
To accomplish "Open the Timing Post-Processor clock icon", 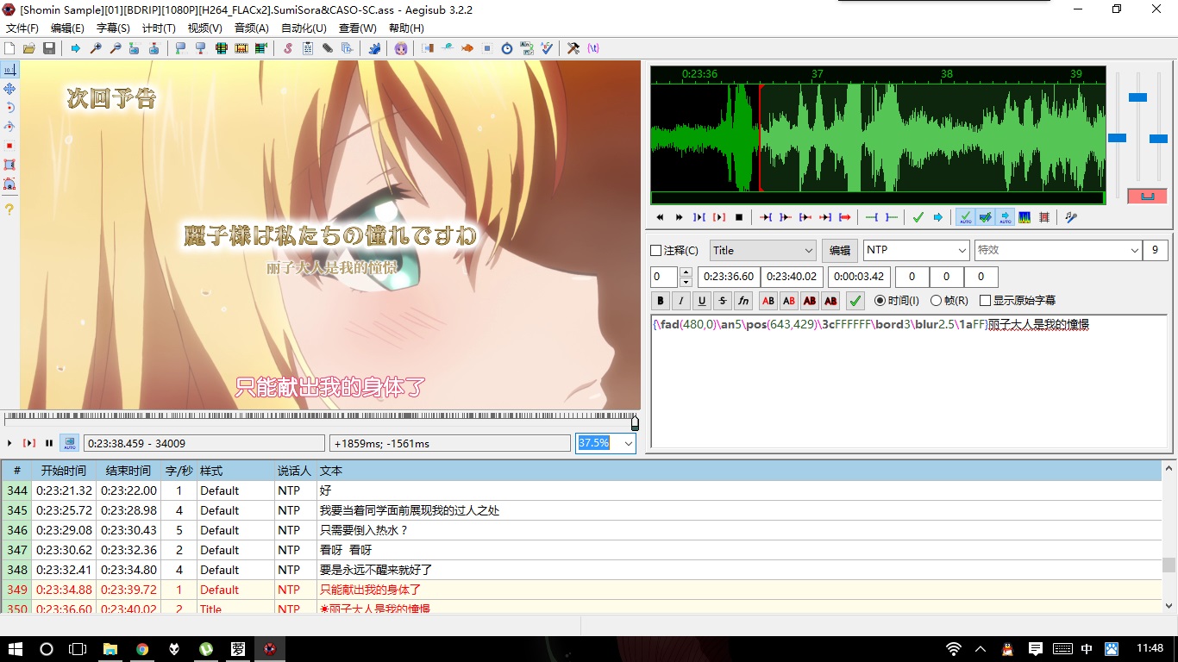I will tap(507, 48).
